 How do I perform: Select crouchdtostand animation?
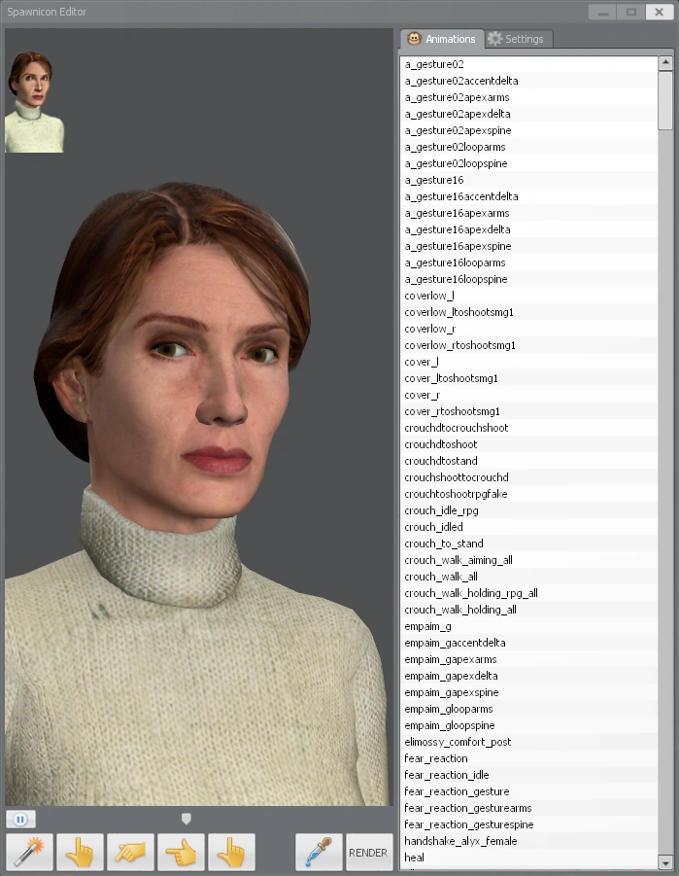coord(528,461)
